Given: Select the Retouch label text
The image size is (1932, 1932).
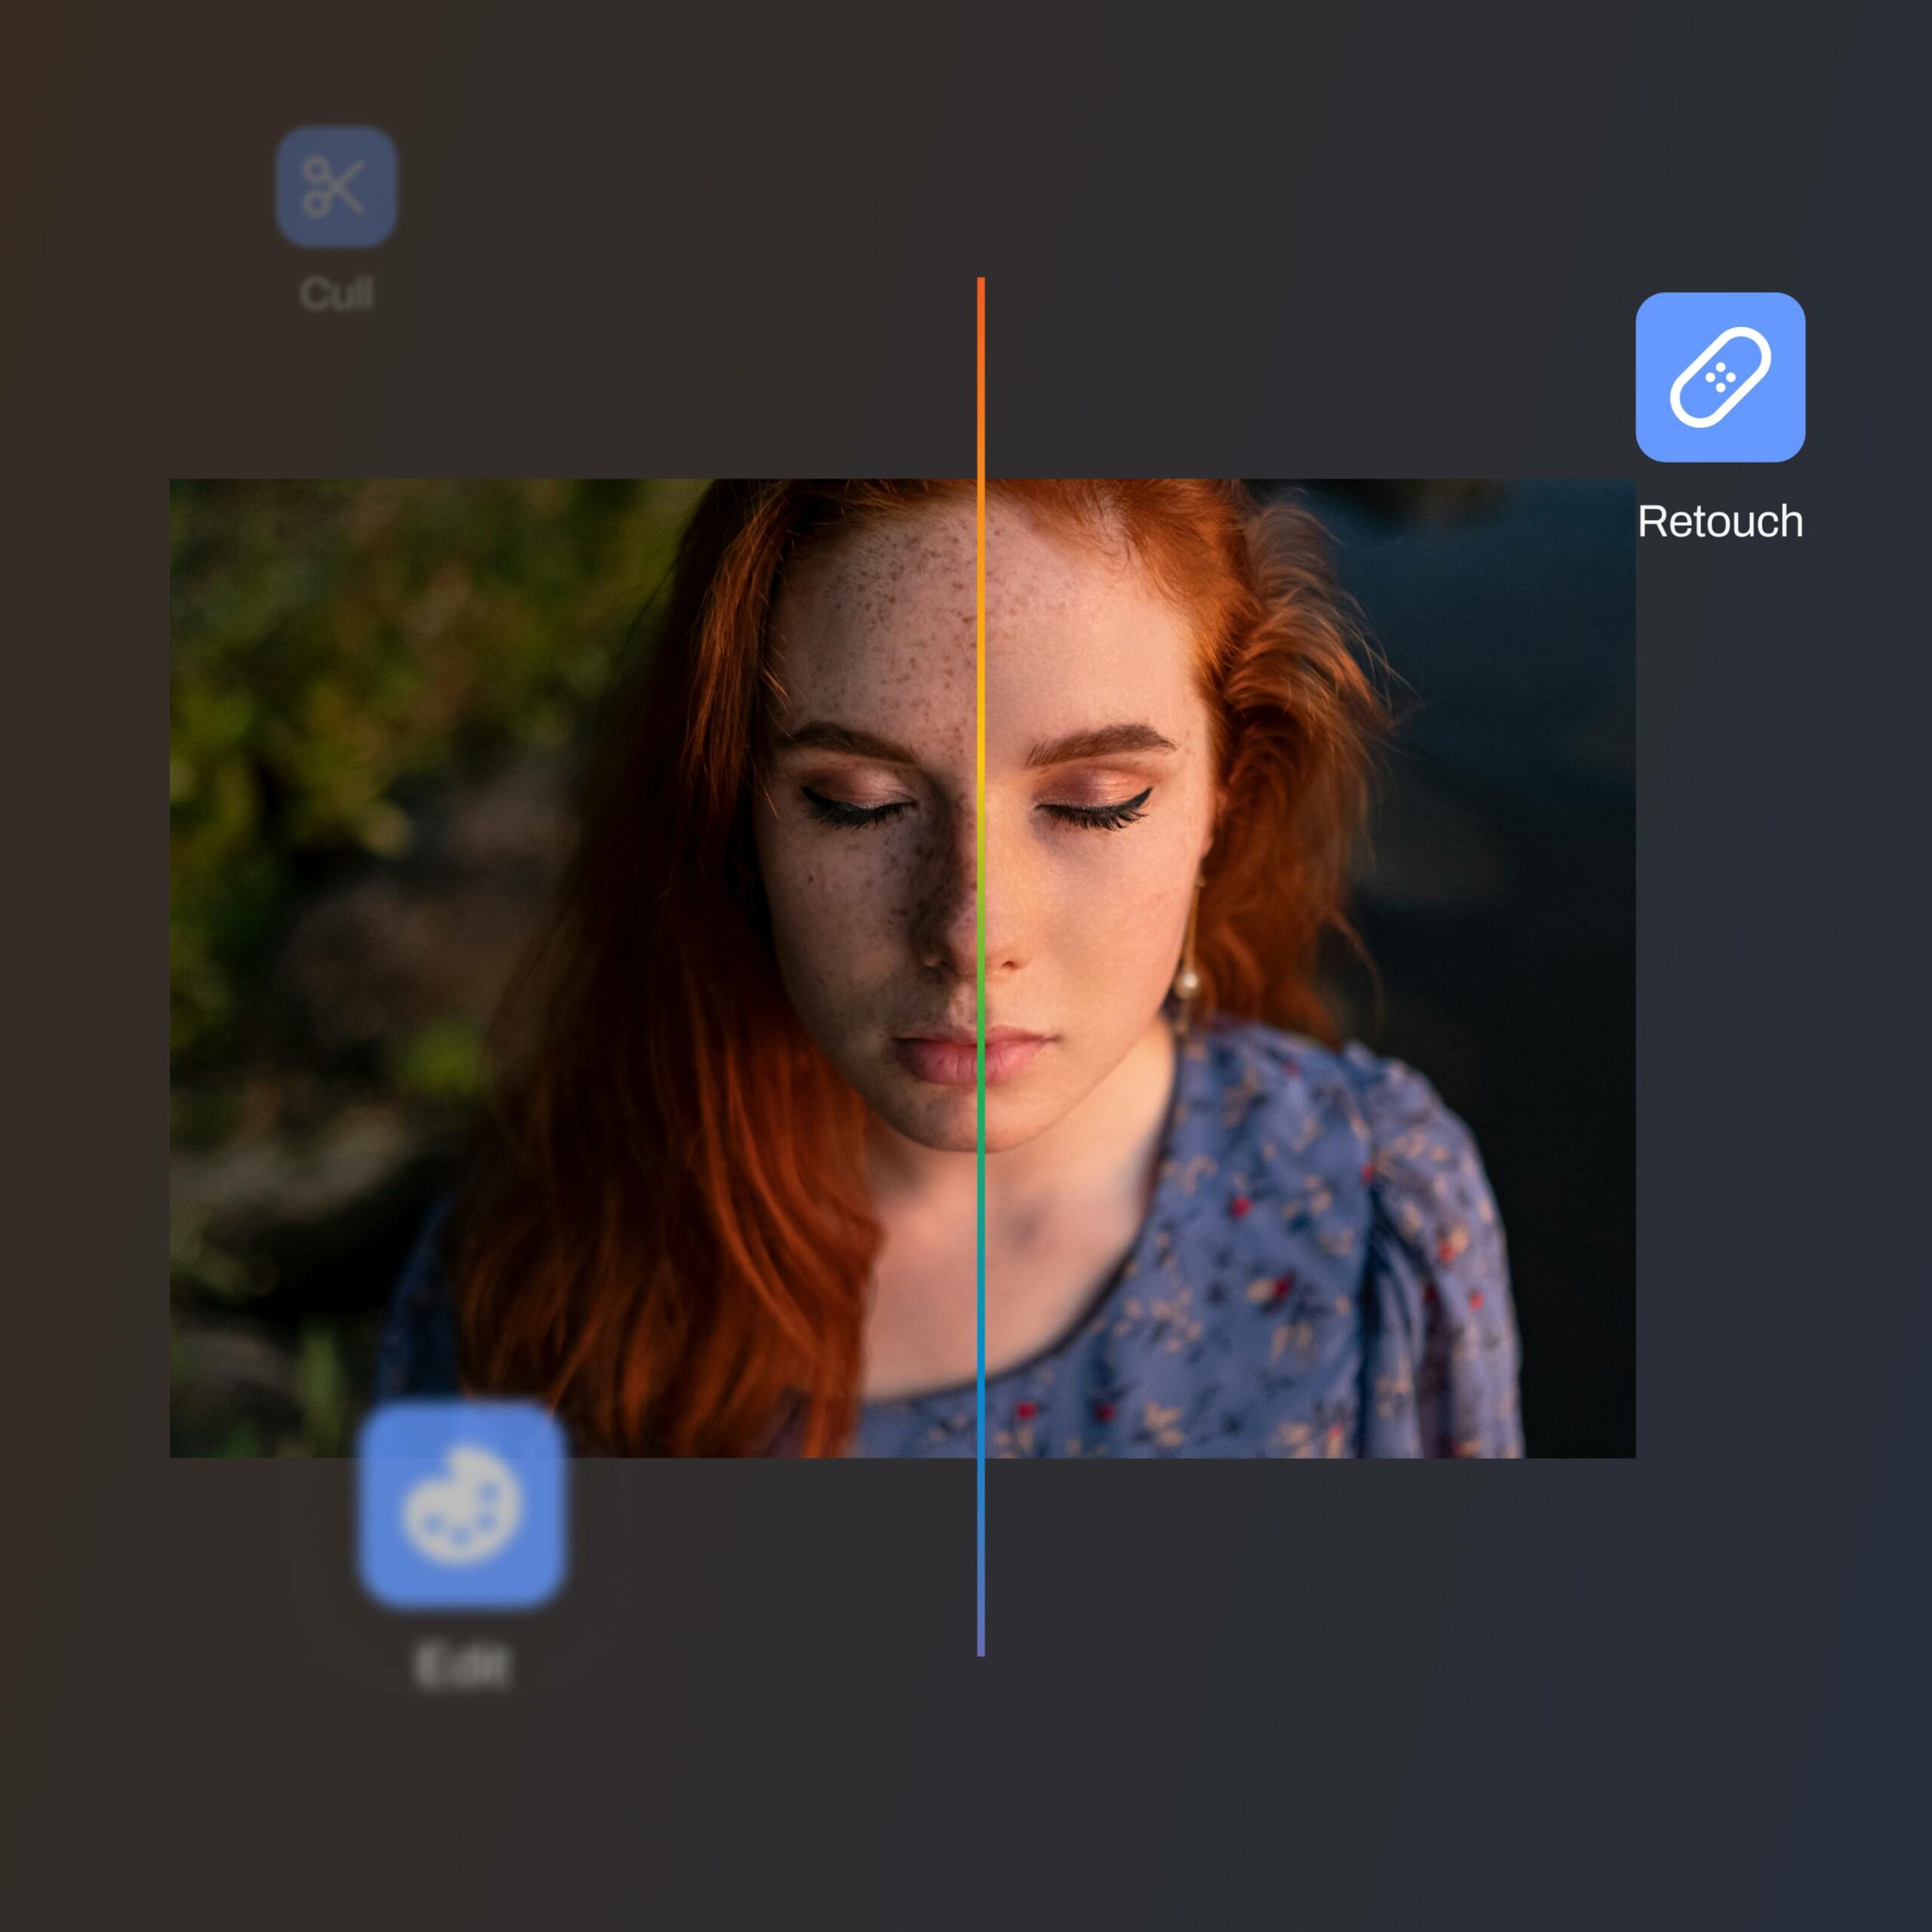Looking at the screenshot, I should (x=1720, y=521).
